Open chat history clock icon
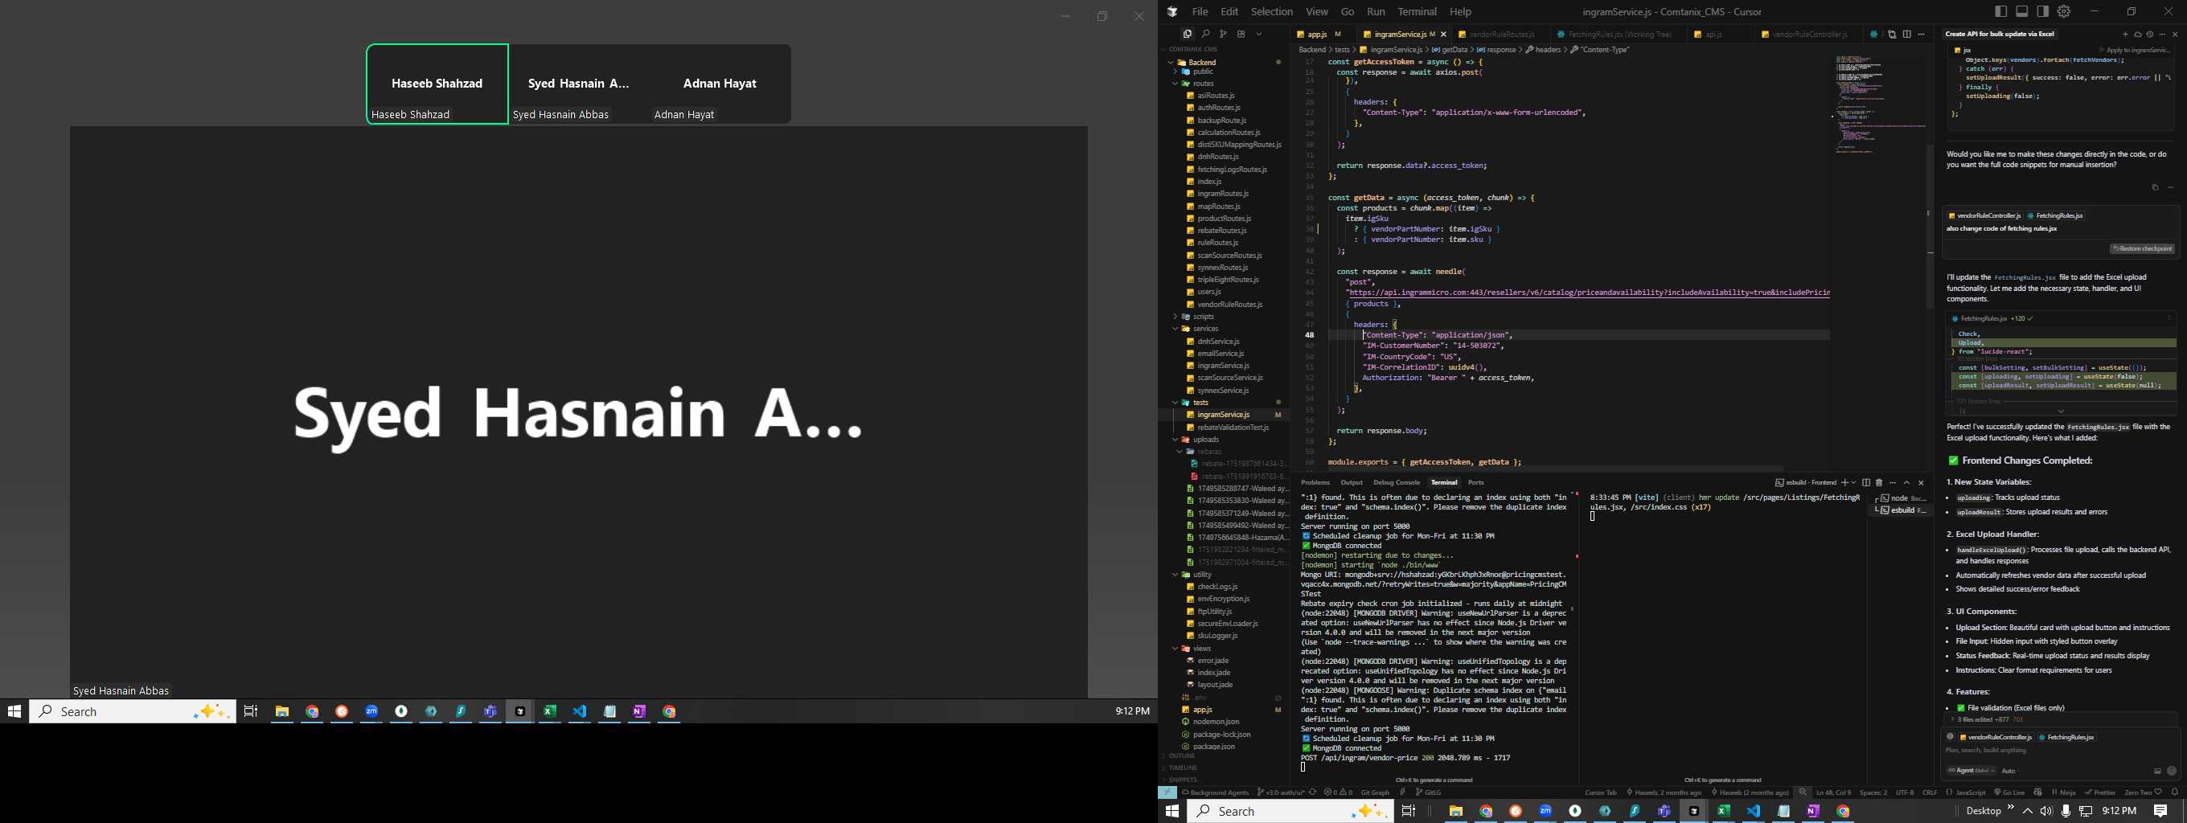This screenshot has height=823, width=2187. tap(2150, 34)
